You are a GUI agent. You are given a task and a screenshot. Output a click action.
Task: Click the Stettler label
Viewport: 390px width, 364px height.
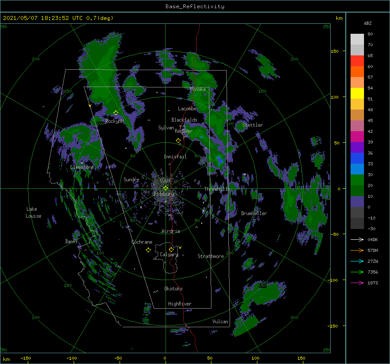[x=253, y=125]
